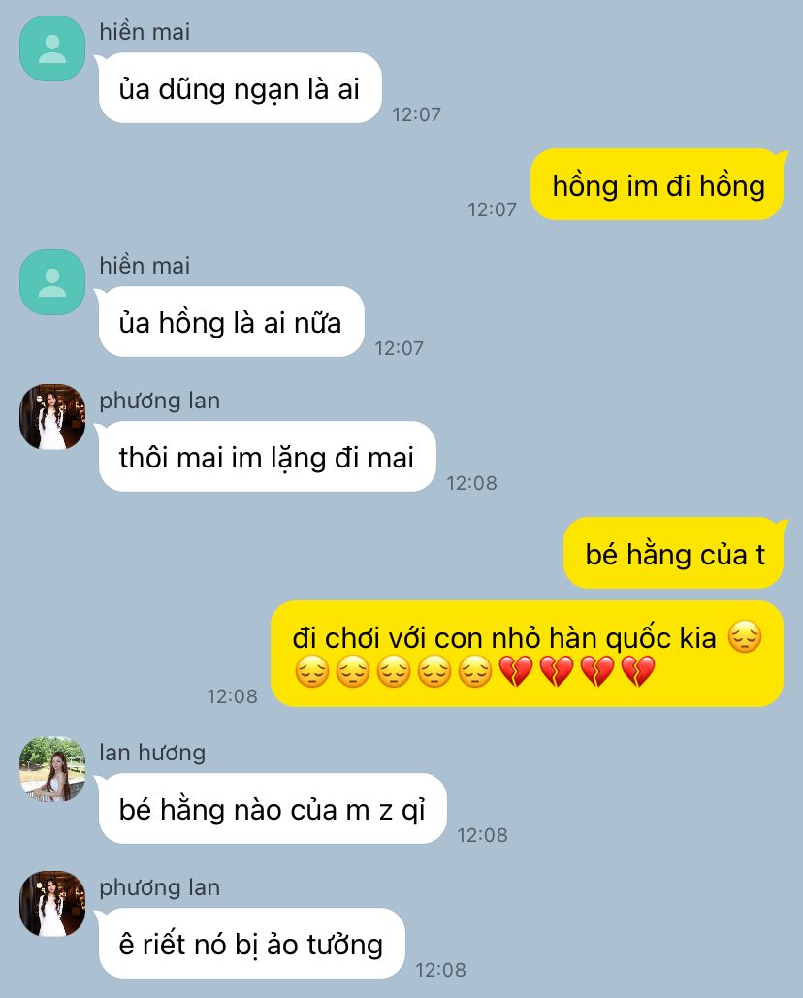Tap the first 'phương lan' sender name
The height and width of the screenshot is (998, 803).
point(160,401)
